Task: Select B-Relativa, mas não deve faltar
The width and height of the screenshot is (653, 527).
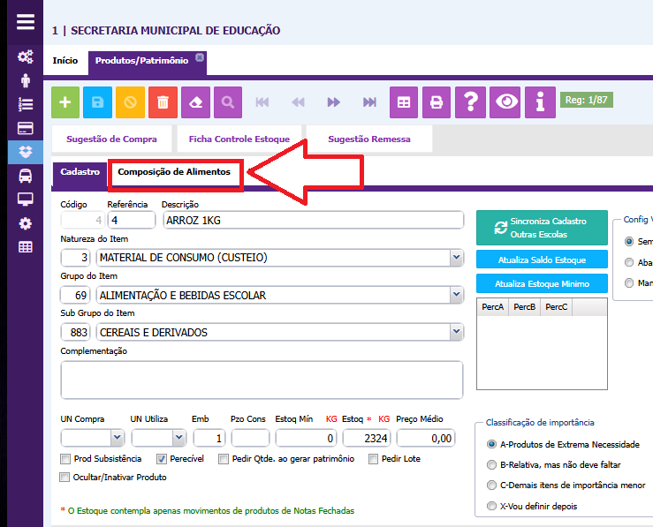Action: (x=492, y=464)
